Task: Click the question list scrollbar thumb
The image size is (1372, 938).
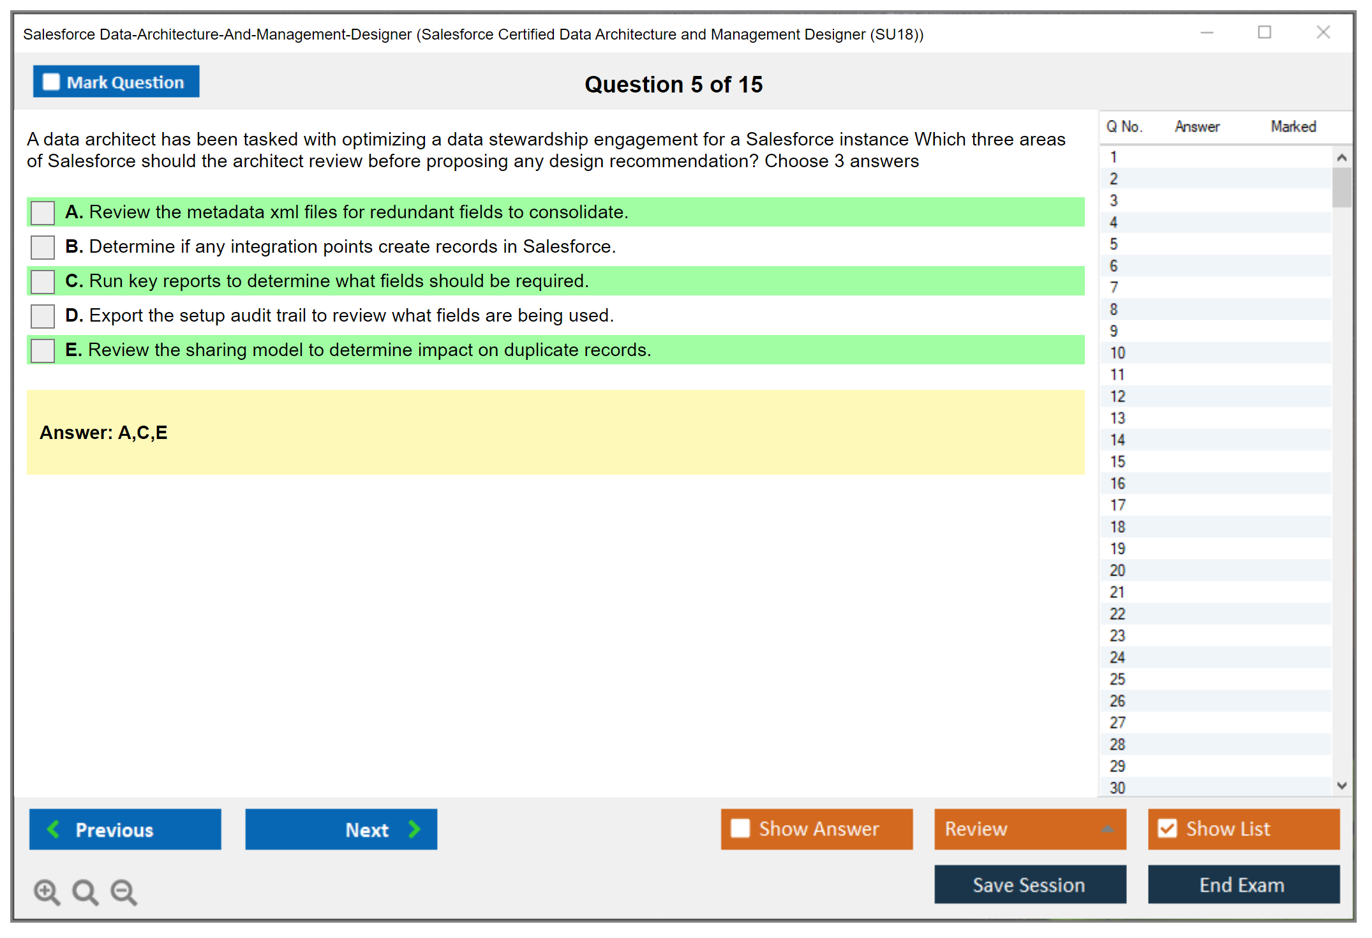Action: [x=1341, y=187]
